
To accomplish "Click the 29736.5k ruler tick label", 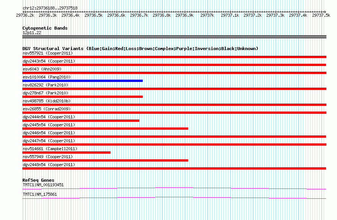I will (x=94, y=15).
